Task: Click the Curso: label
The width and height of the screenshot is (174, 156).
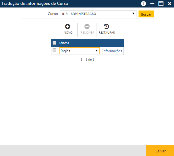Action: point(53,14)
